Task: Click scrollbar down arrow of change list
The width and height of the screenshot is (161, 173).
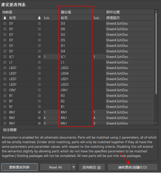Action: [156, 123]
